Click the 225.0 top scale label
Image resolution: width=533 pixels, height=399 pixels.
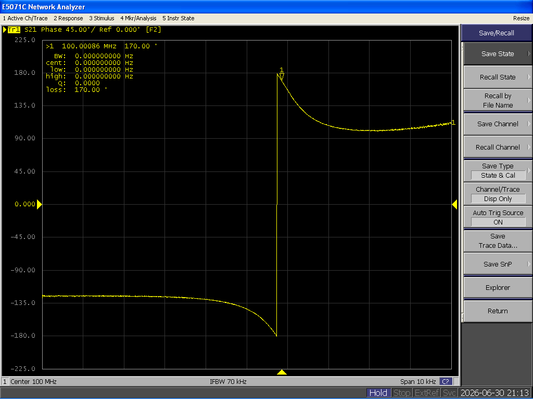25,40
